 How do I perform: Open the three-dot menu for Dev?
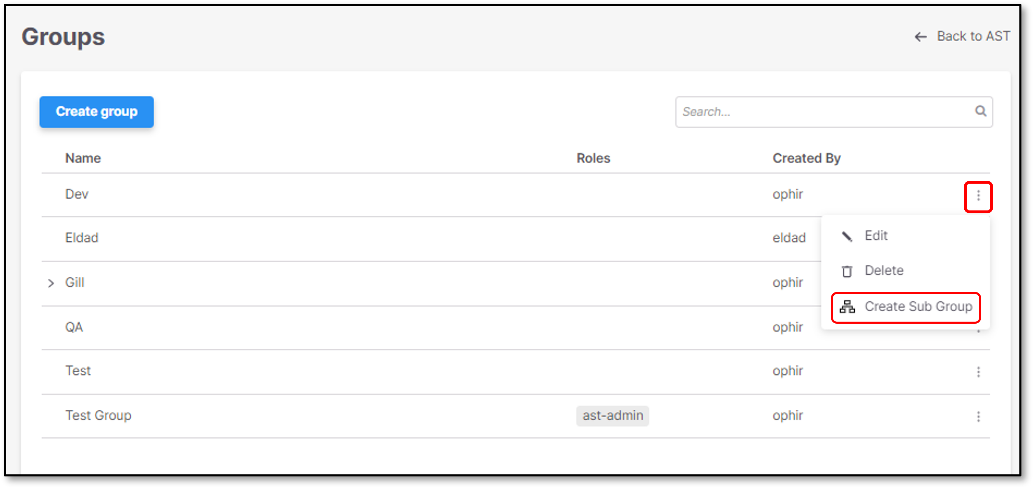978,196
